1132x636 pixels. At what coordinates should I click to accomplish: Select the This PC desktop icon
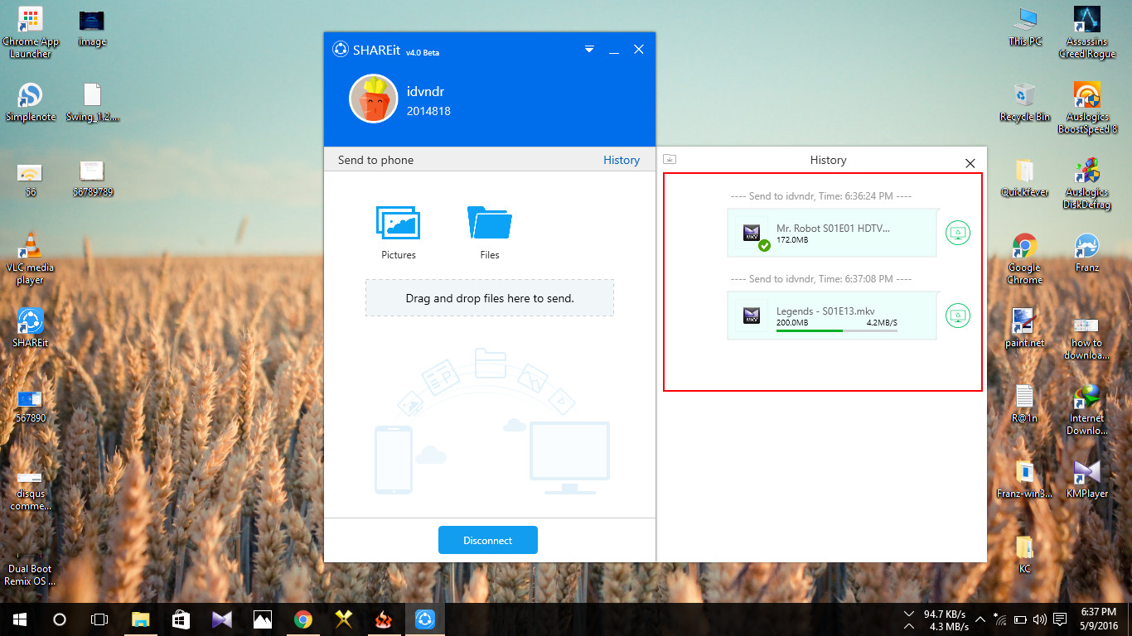click(1025, 26)
